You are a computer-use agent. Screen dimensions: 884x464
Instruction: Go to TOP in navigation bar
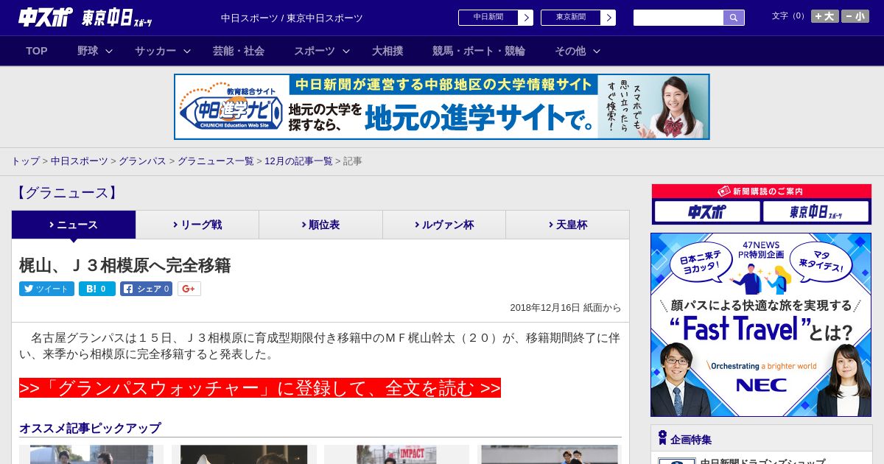(37, 51)
